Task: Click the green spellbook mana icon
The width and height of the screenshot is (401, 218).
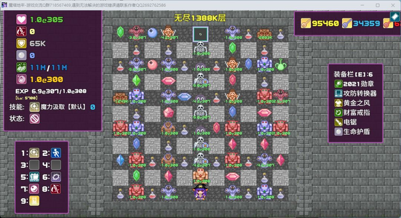Action: 21,67
